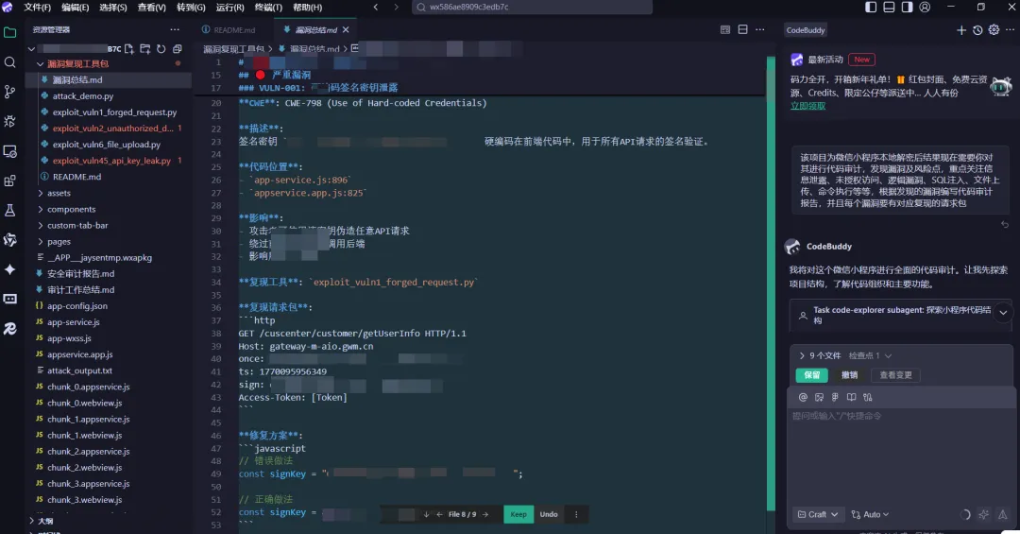
Task: Open the Extensions view
Action: click(x=9, y=181)
